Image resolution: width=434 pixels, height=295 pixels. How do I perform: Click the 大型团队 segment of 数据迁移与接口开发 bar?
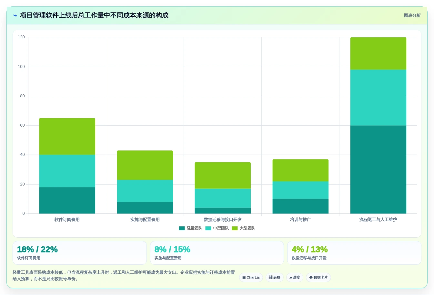click(223, 176)
